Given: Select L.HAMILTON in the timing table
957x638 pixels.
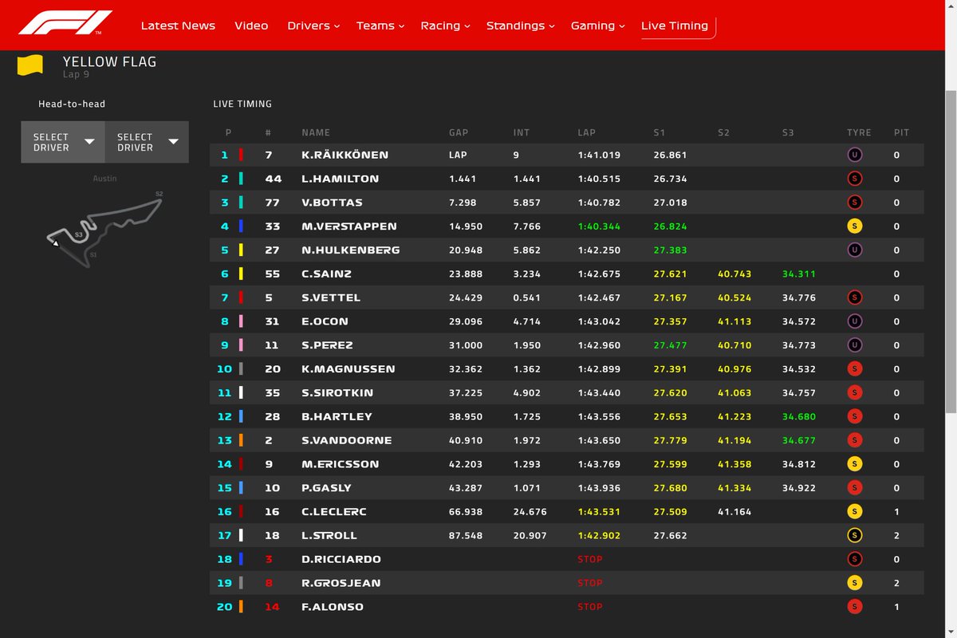Looking at the screenshot, I should click(341, 179).
